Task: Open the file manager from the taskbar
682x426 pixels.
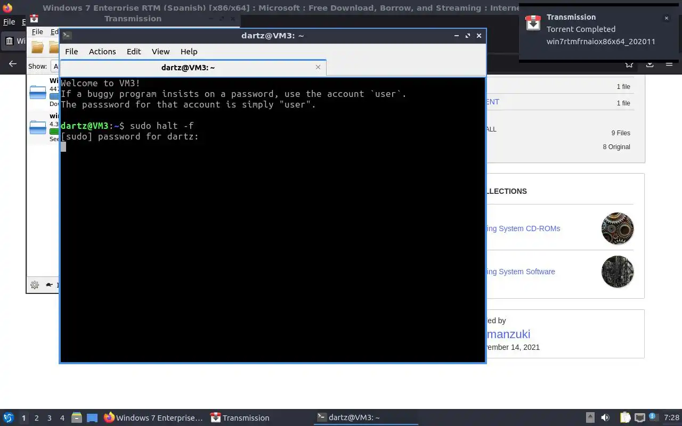Action: 76,418
